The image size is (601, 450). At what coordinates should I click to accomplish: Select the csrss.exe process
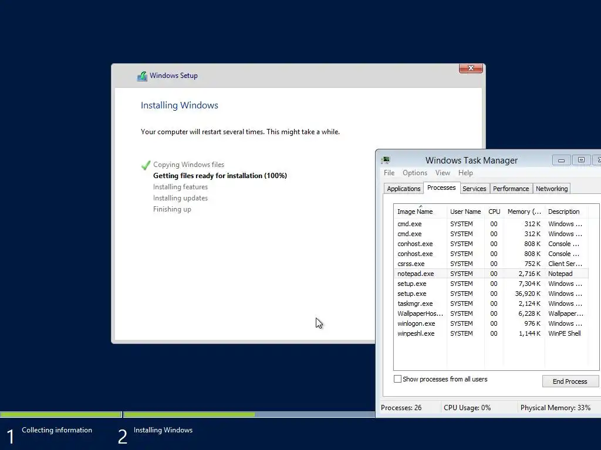491,264
